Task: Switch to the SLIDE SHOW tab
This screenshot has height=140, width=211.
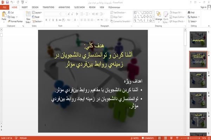Action: pos(79,7)
